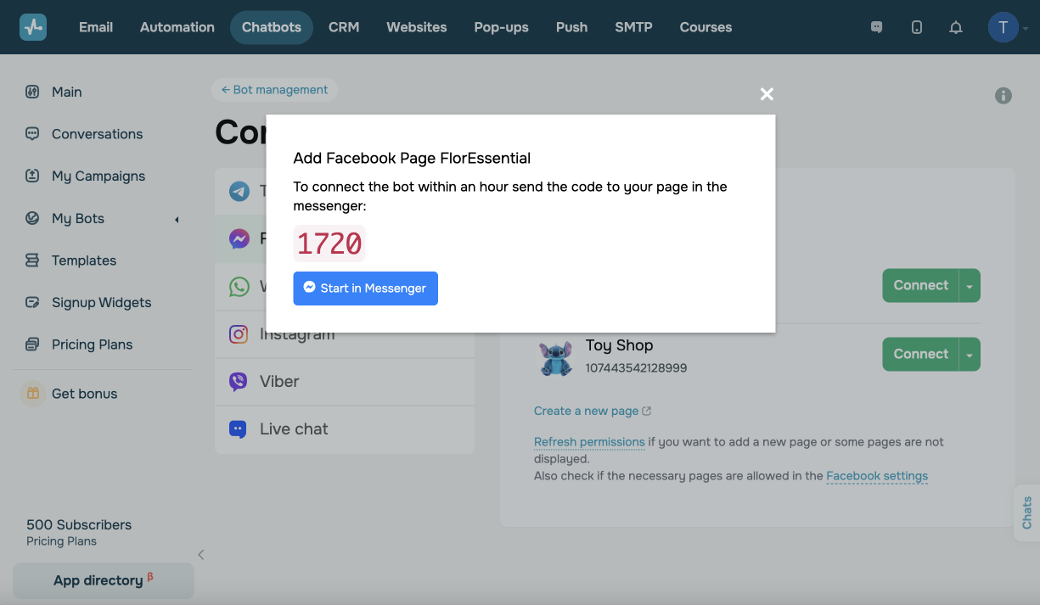
Task: Open dropdown arrow beside Toy Shop Connect
Action: 970,355
